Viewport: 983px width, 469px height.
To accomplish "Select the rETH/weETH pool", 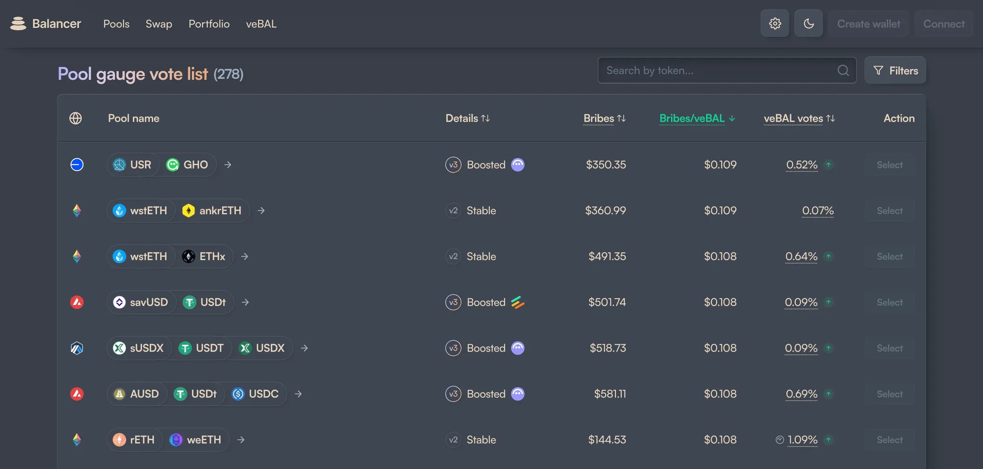I will (x=890, y=440).
